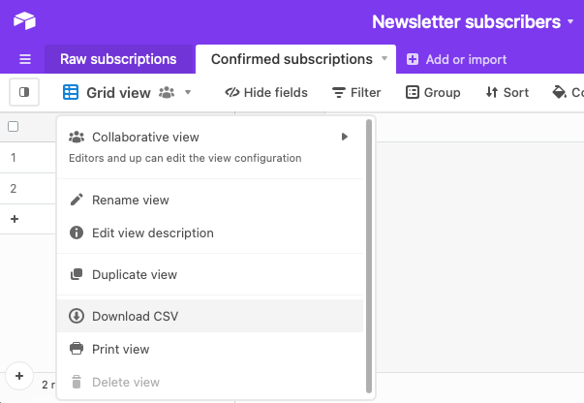Toggle the views sidebar panel icon

point(24,92)
